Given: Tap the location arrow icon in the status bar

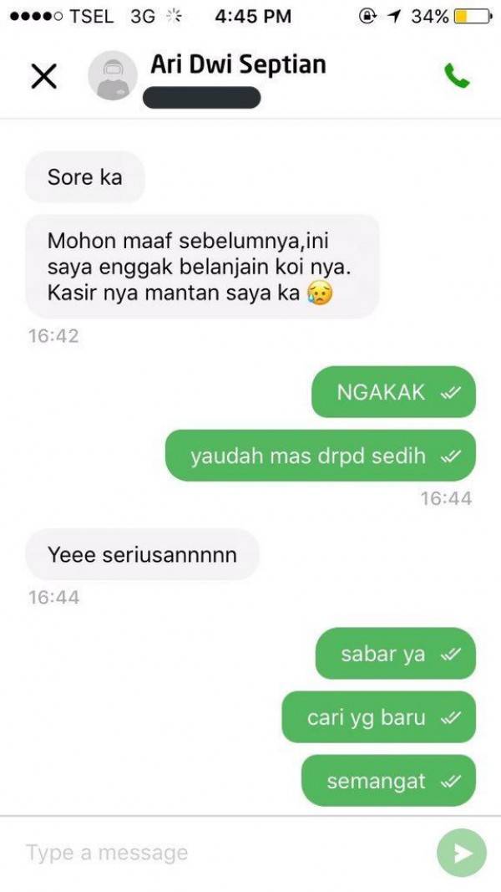Looking at the screenshot, I should click(392, 17).
